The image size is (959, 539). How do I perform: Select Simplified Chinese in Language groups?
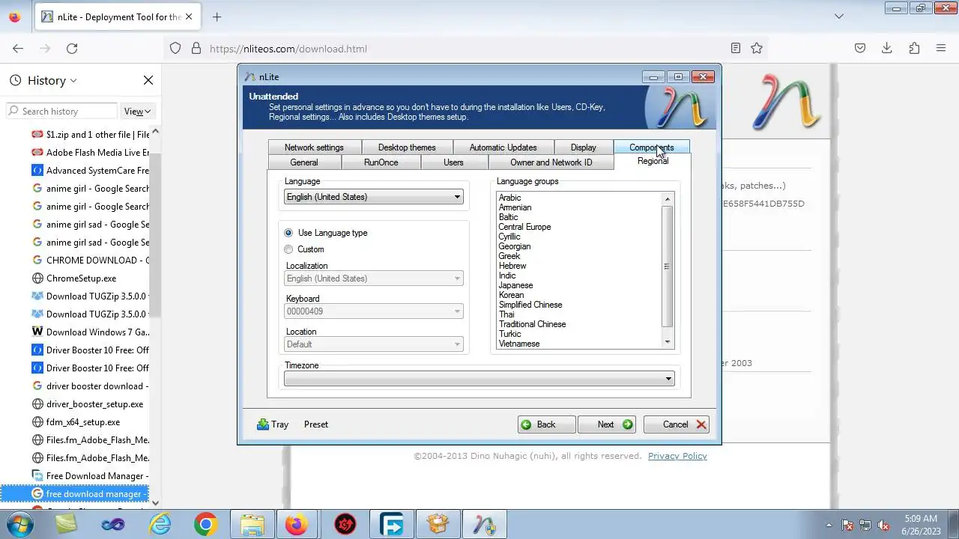tap(530, 305)
